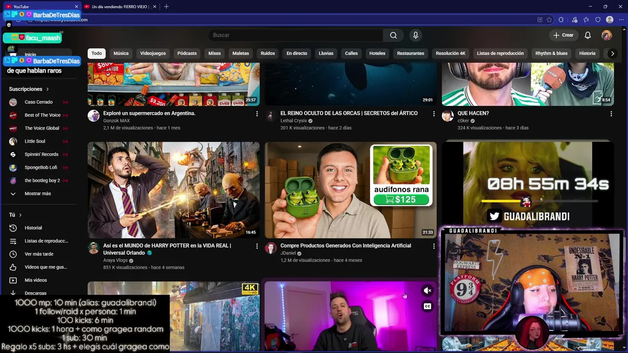Open Listas de reproducción in sidebar

coord(39,241)
